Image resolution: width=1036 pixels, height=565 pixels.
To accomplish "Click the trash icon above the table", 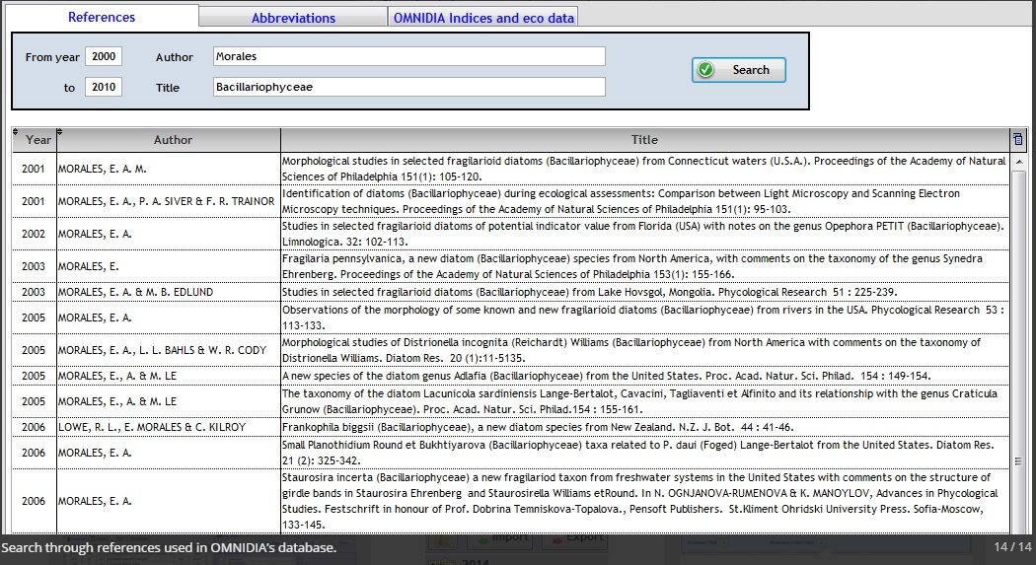I will 1018,139.
